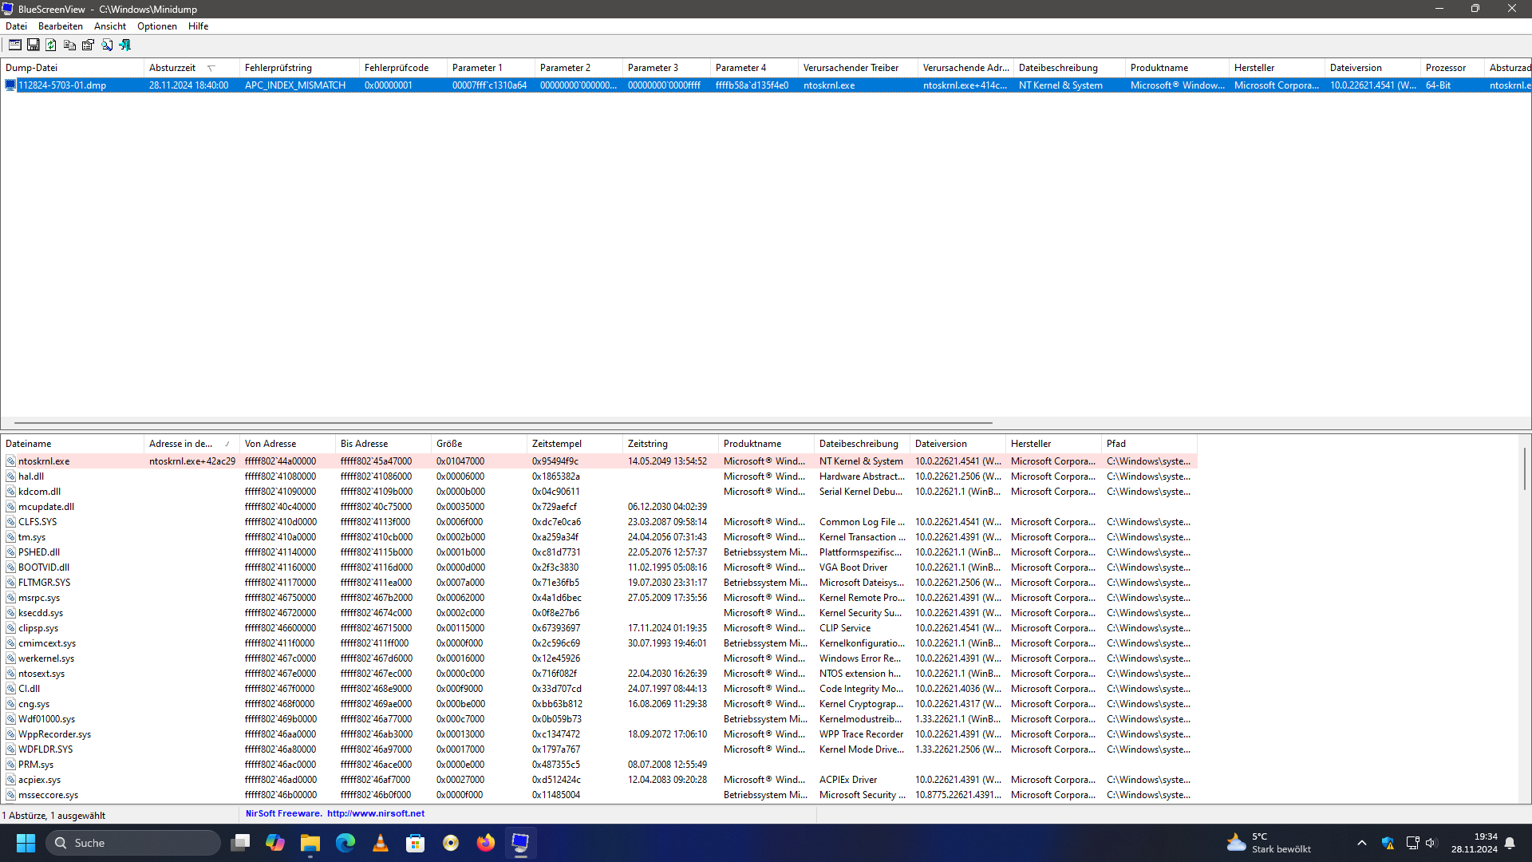Image resolution: width=1532 pixels, height=862 pixels.
Task: Click the copy selected items icon
Action: click(x=69, y=45)
